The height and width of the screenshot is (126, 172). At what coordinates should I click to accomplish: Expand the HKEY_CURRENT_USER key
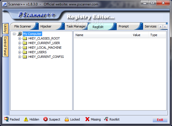tap(19, 43)
